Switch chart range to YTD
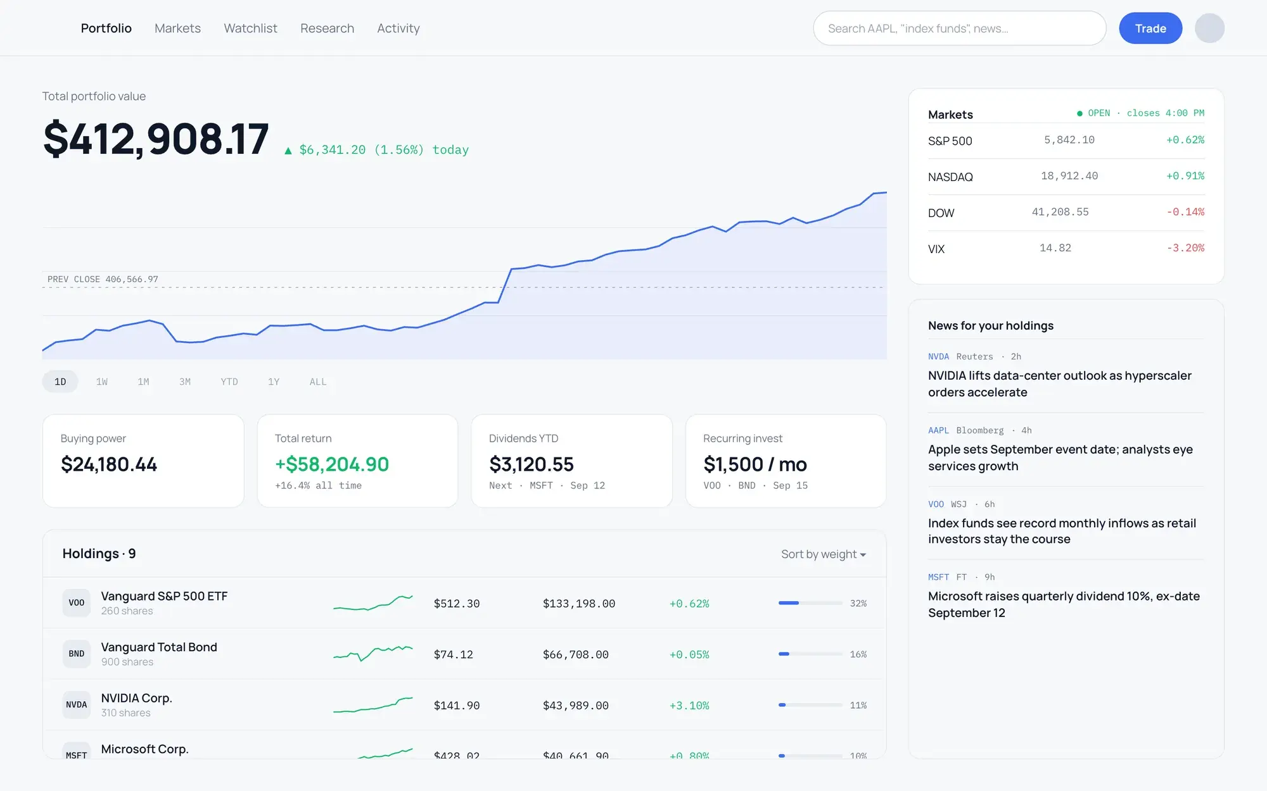The image size is (1267, 791). click(x=229, y=382)
